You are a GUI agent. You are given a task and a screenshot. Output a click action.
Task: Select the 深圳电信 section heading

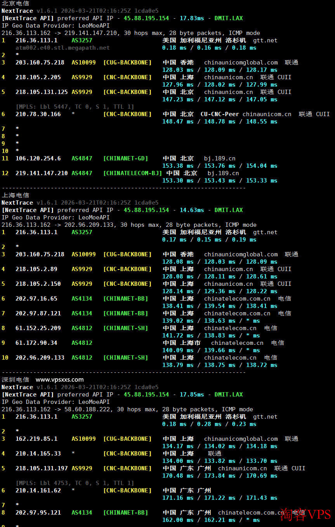(15, 379)
